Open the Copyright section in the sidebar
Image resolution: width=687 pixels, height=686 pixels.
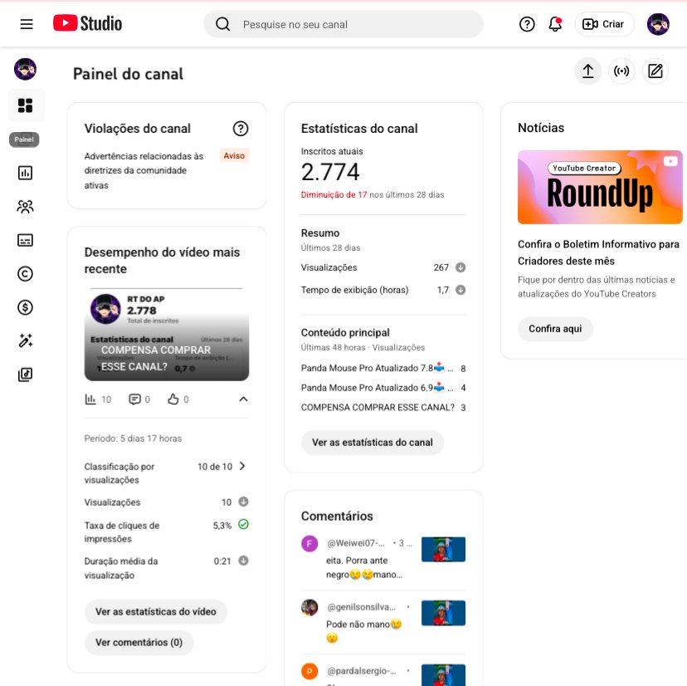click(x=25, y=273)
